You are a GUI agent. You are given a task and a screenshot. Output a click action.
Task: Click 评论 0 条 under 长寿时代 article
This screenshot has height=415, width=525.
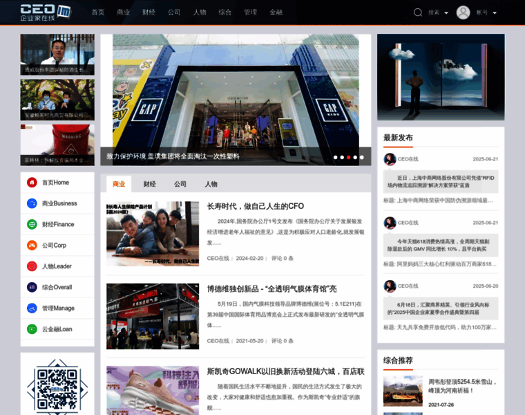coord(283,259)
